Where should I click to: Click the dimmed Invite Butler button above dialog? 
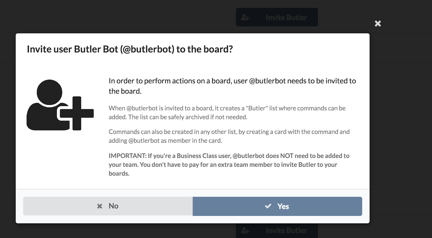coord(277,17)
